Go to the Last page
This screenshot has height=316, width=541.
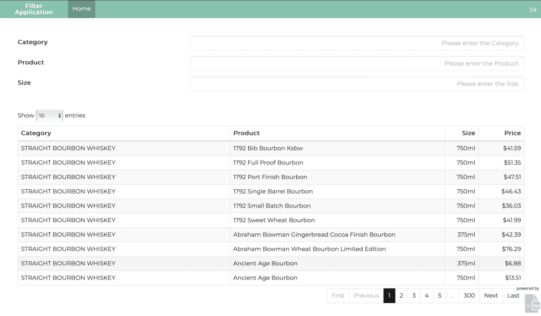[513, 296]
